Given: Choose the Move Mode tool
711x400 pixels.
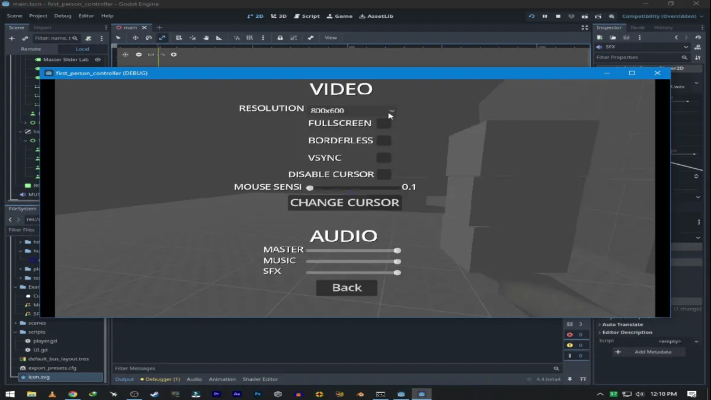Looking at the screenshot, I should point(135,38).
